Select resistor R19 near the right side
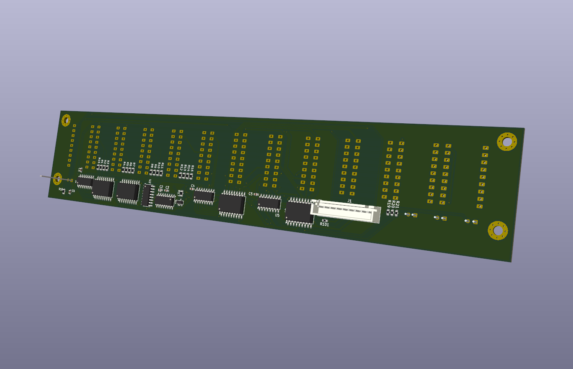 coord(388,212)
